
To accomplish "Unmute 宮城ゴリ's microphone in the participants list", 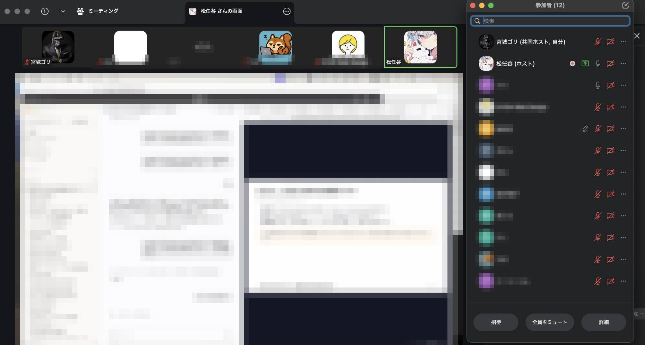I will tap(598, 42).
